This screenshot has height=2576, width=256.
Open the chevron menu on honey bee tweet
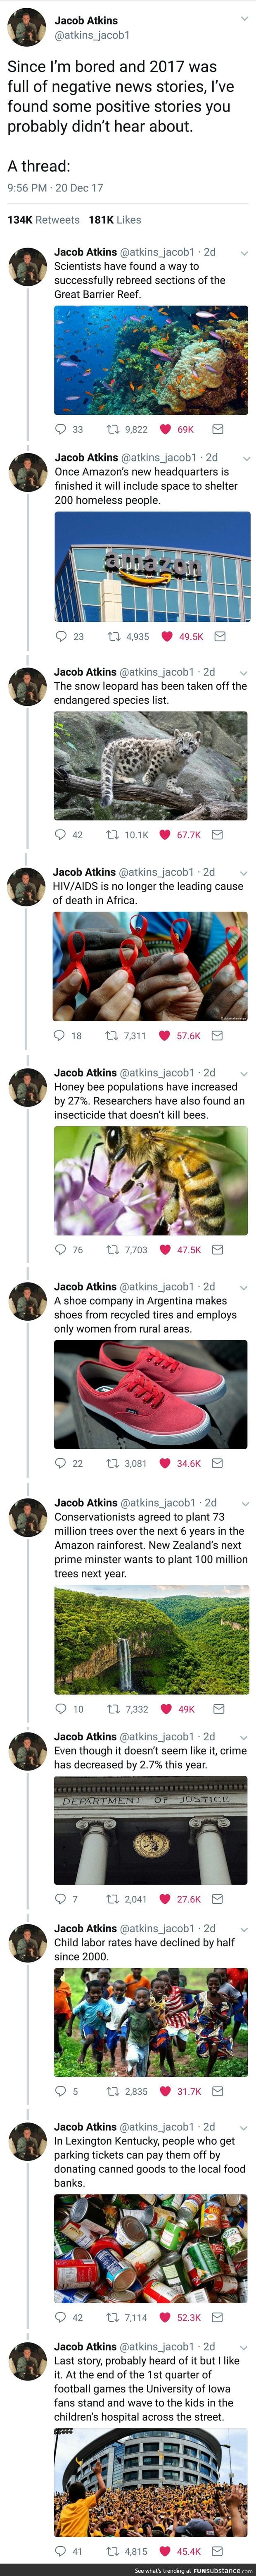244,1073
